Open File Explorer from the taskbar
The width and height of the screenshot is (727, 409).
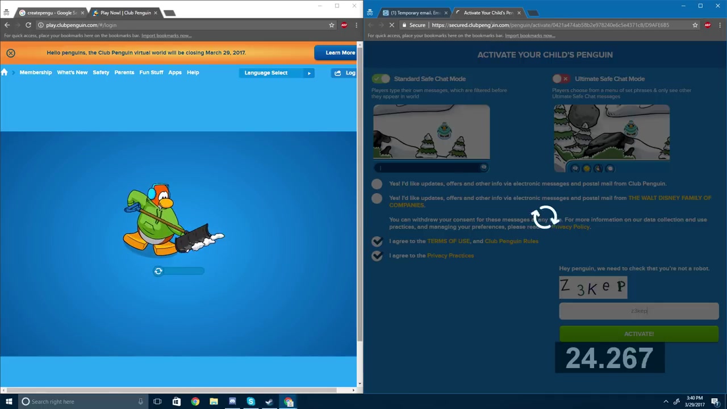[214, 402]
